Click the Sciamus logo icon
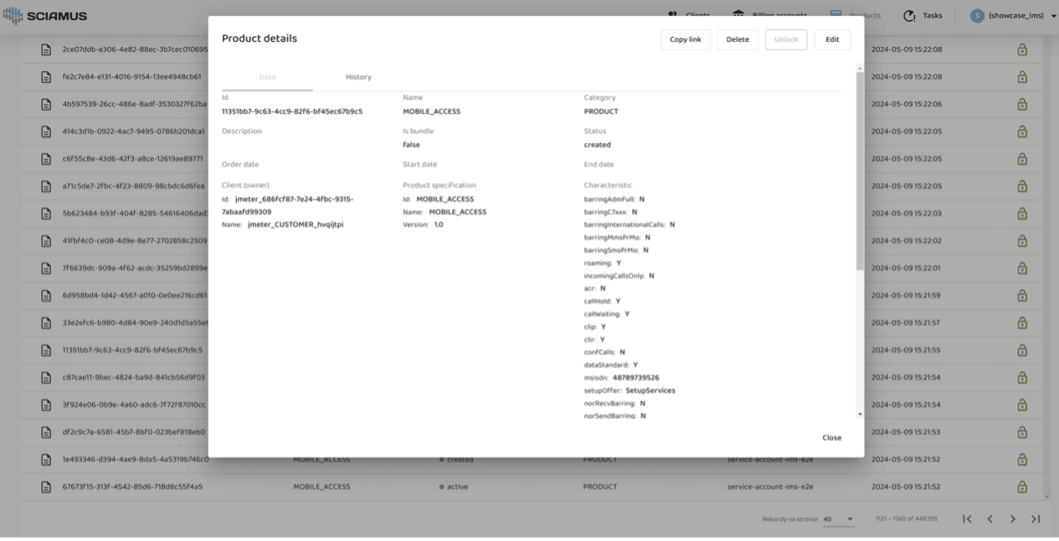 tap(13, 16)
